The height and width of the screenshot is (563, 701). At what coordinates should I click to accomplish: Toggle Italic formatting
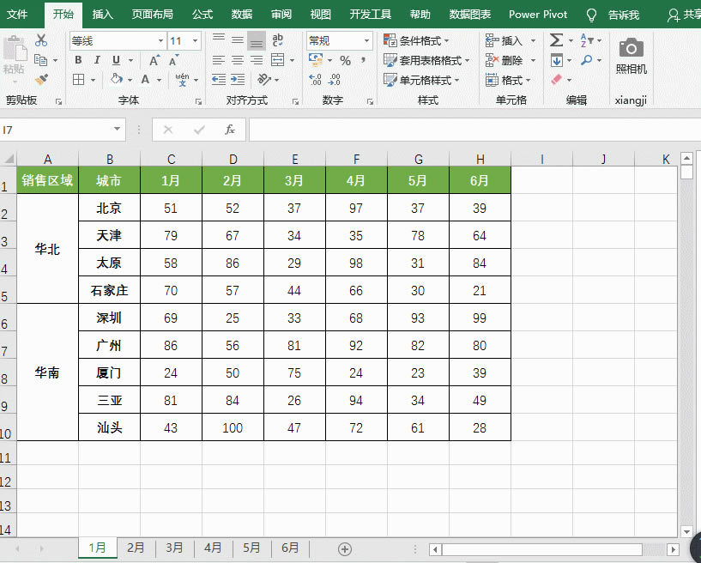[97, 59]
